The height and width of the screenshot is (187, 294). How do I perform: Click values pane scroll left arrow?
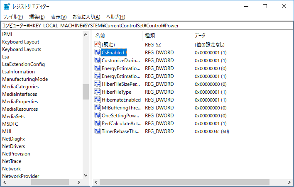96,182
